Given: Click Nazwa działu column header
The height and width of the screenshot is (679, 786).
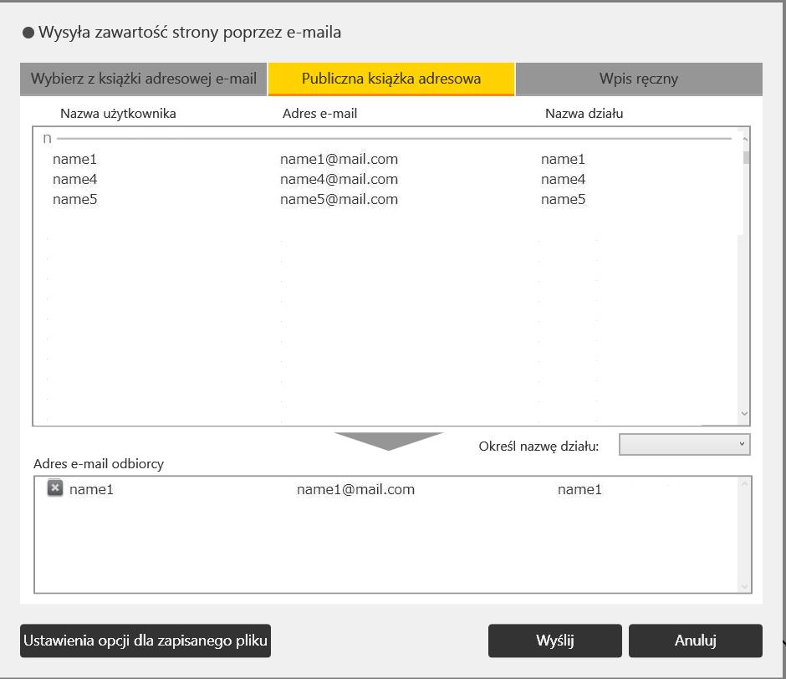Looking at the screenshot, I should pos(584,114).
